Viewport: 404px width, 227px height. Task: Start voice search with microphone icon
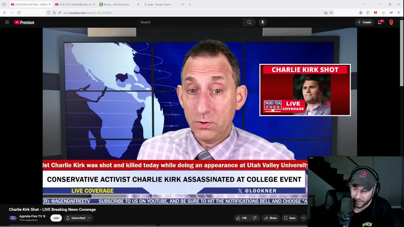pos(263,22)
